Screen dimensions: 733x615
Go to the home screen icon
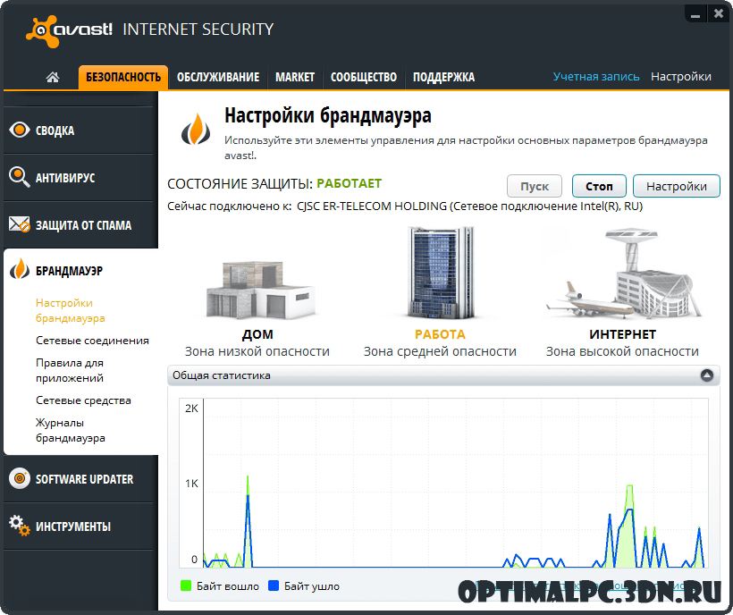53,77
